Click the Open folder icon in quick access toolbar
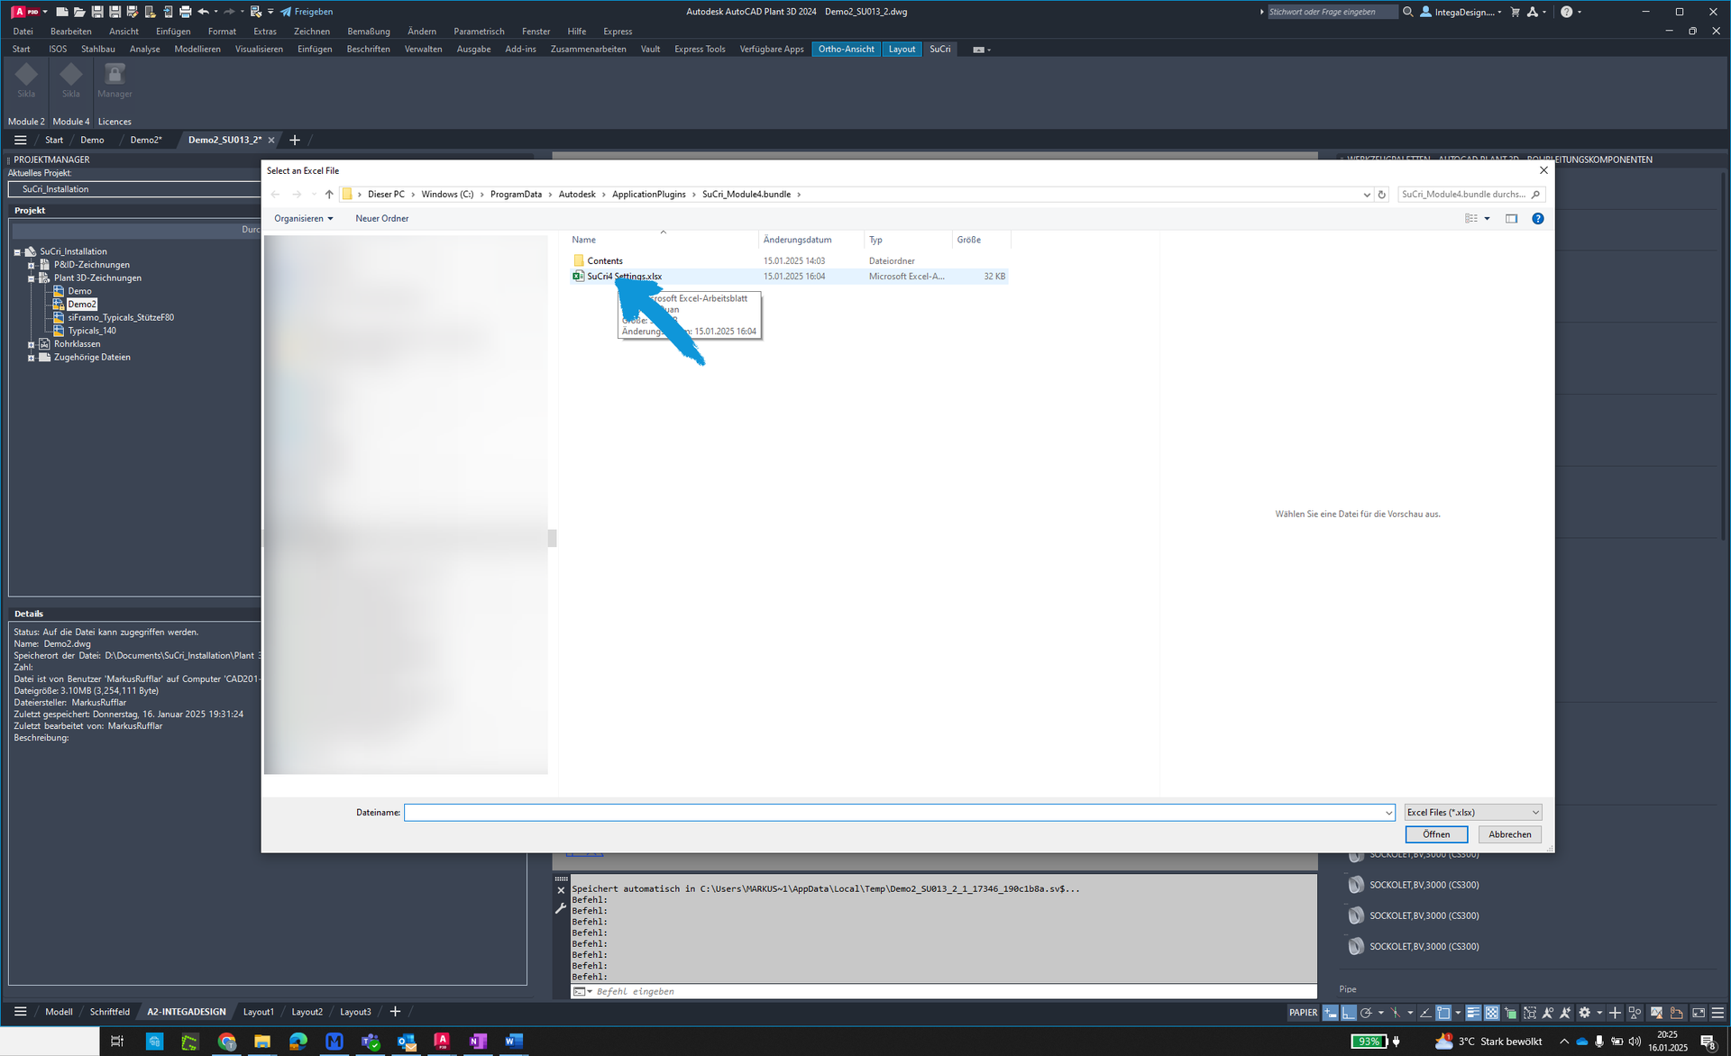The width and height of the screenshot is (1731, 1056). 79,12
